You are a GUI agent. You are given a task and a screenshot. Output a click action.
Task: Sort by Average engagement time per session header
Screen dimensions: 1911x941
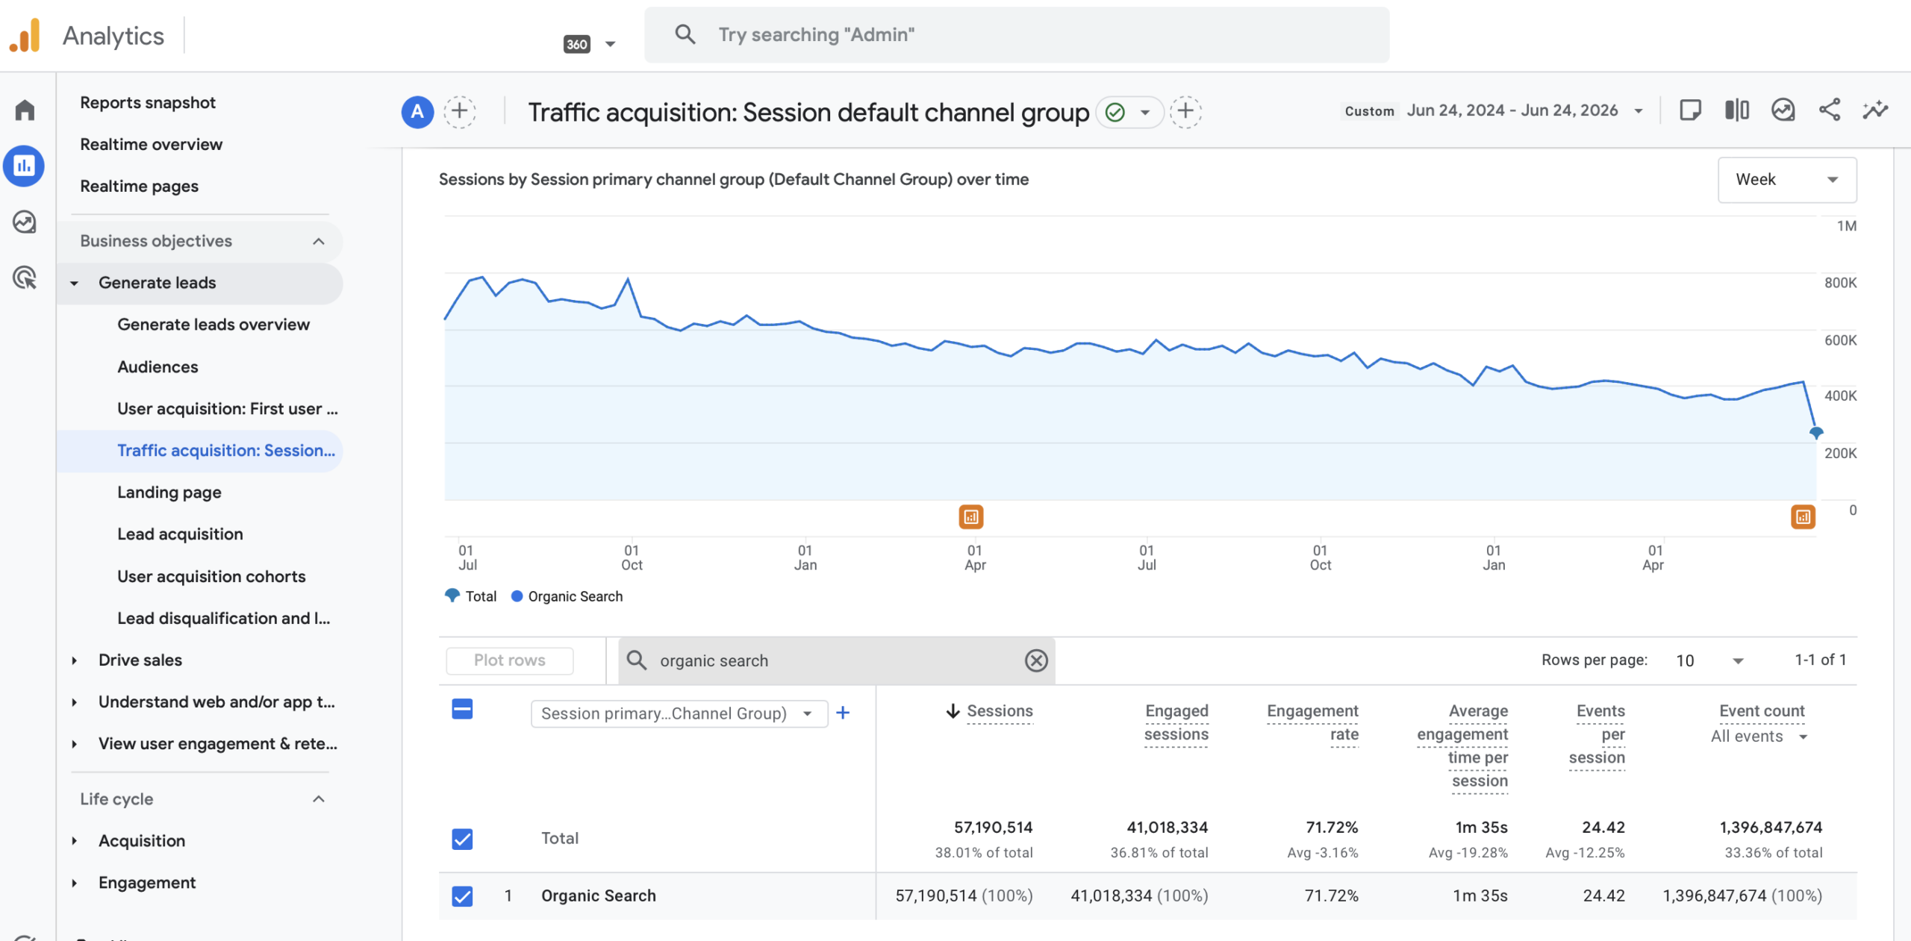[x=1462, y=745]
